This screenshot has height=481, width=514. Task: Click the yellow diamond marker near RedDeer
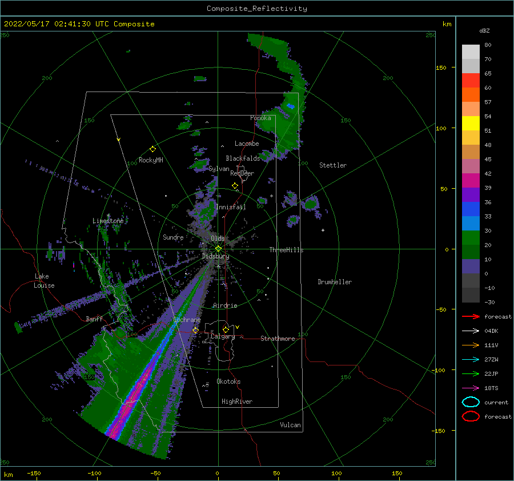[x=235, y=186]
